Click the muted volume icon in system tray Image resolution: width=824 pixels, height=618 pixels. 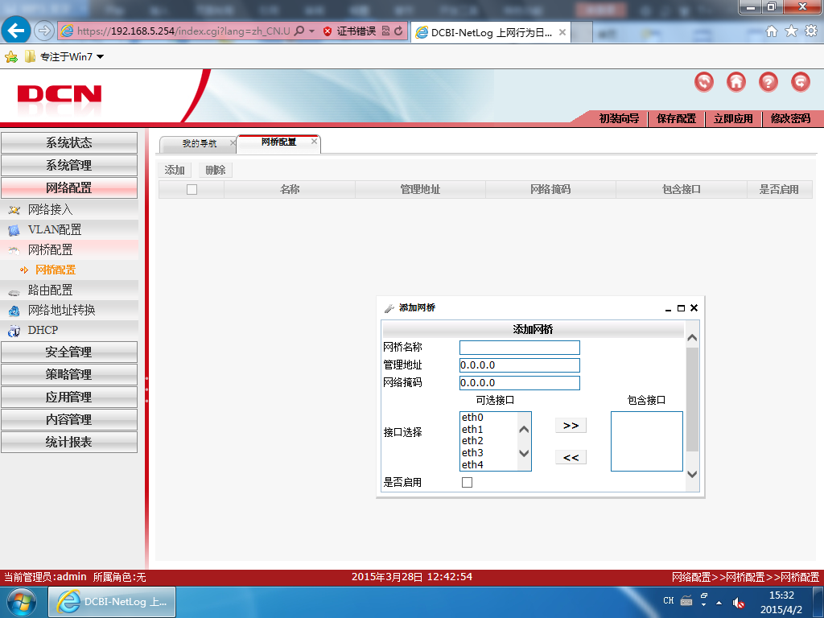(739, 602)
